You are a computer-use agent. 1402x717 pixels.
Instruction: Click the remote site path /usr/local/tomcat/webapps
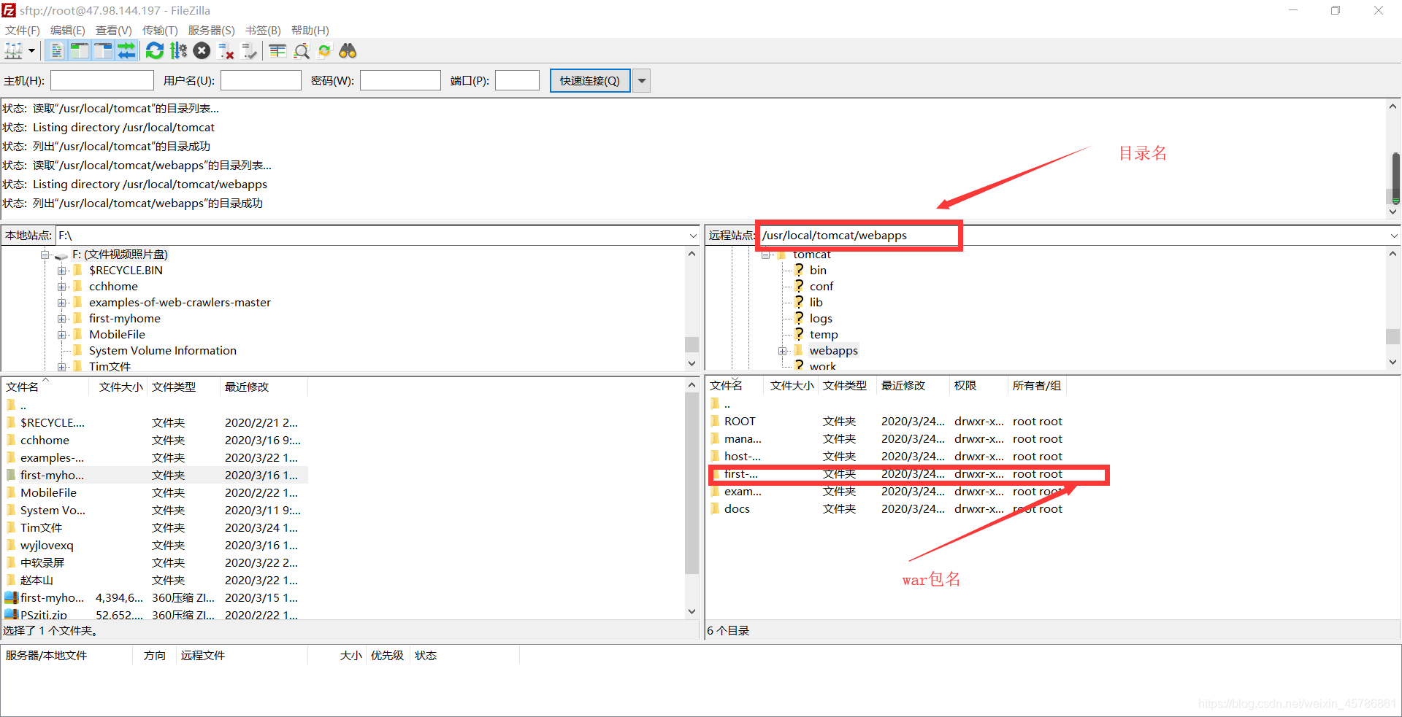click(835, 236)
